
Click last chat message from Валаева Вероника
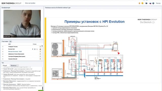pos(19,88)
